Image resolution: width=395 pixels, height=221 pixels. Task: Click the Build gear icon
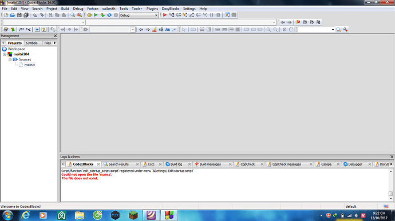(89, 15)
